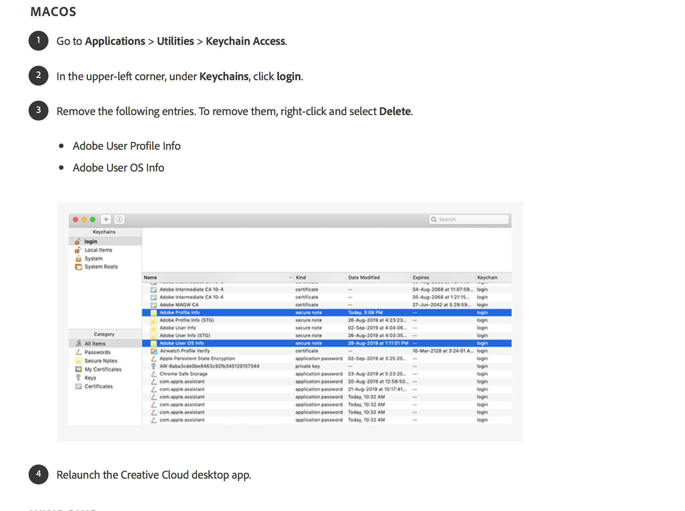Select My Certificates in the Category list
This screenshot has height=511, width=685.
[x=103, y=369]
